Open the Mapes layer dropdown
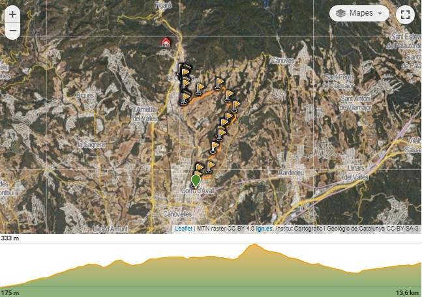 click(x=359, y=13)
